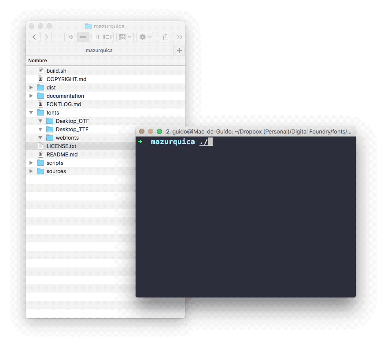Collapse the Desktop_TTF folder
The image size is (391, 349).
(41, 129)
